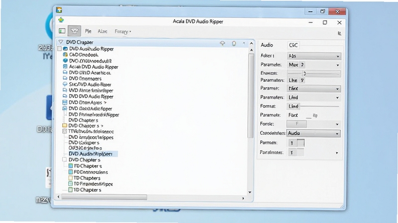Open the Ais dropdown
Viewport: 398px width, 223px height.
[314, 56]
